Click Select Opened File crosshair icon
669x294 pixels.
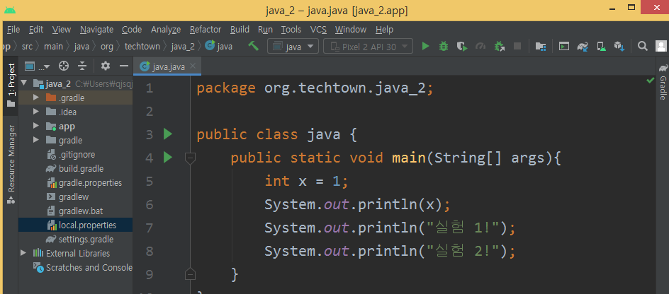64,66
